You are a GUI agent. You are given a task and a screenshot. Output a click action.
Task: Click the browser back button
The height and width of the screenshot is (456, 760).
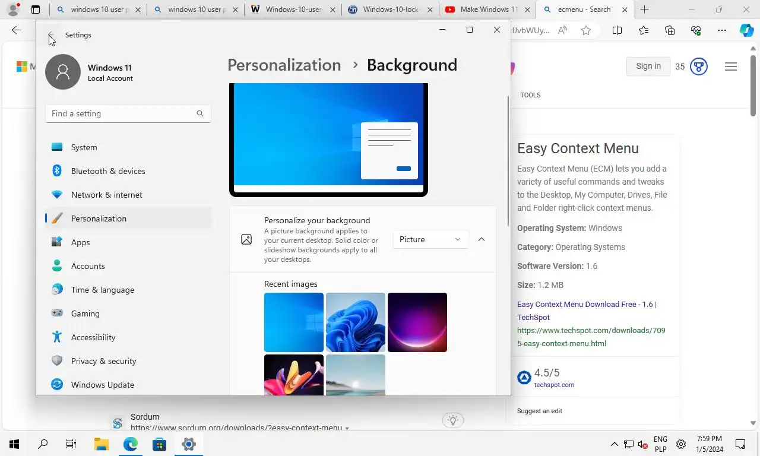click(x=17, y=31)
